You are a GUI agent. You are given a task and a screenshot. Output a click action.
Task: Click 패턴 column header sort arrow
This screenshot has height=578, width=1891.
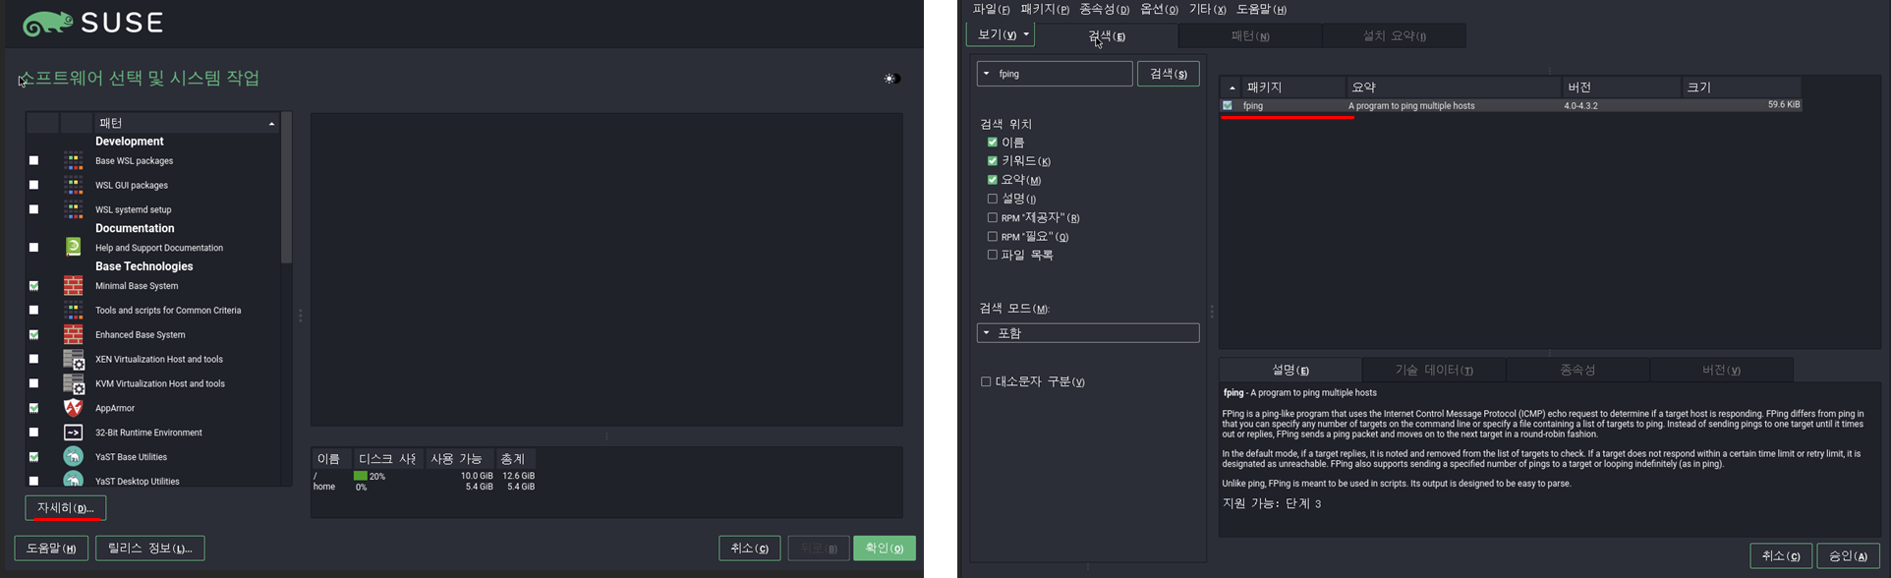272,124
